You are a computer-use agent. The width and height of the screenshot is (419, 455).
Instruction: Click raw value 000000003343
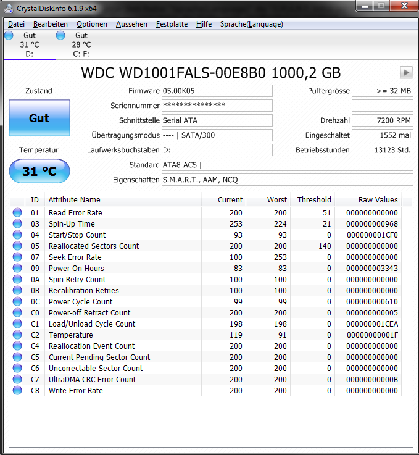[372, 268]
